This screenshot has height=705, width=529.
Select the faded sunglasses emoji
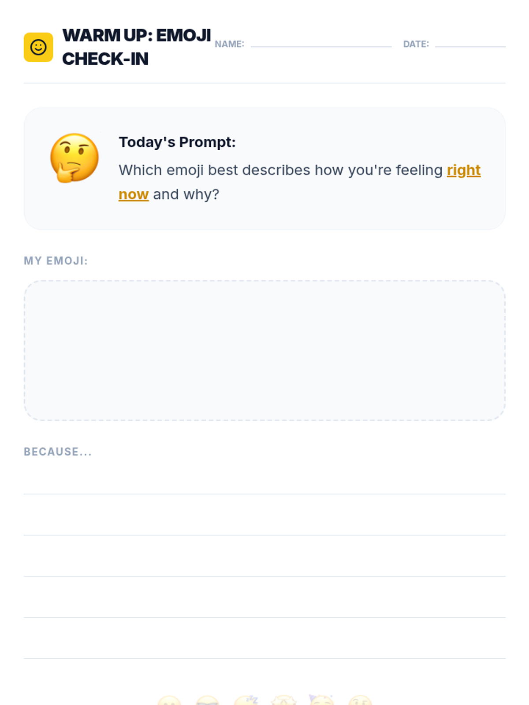click(x=208, y=701)
